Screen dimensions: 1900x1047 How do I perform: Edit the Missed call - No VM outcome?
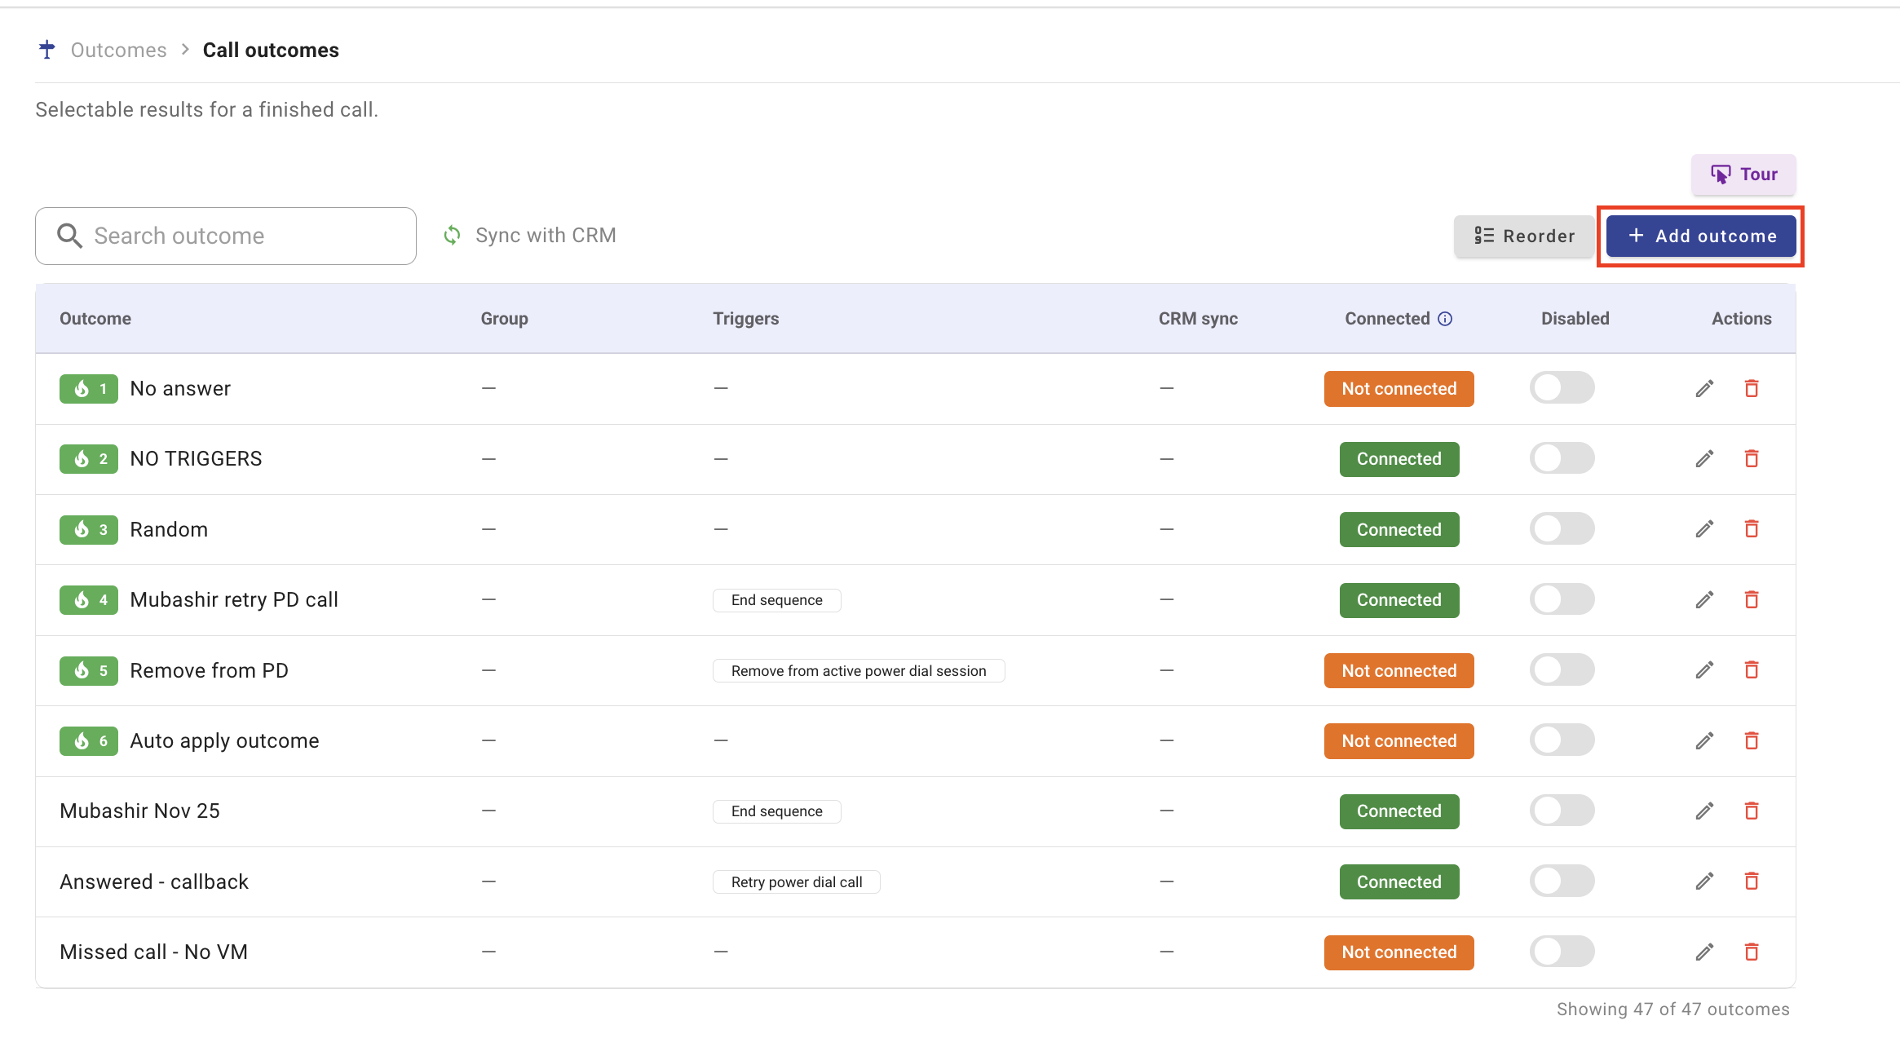tap(1704, 952)
